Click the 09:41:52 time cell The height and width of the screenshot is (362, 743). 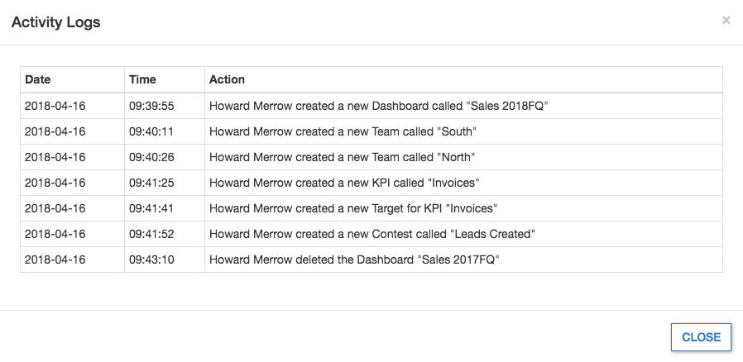point(151,234)
